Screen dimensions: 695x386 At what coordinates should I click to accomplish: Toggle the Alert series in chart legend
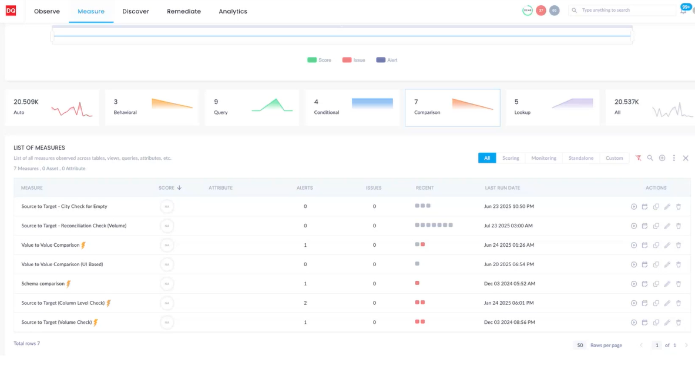point(387,61)
